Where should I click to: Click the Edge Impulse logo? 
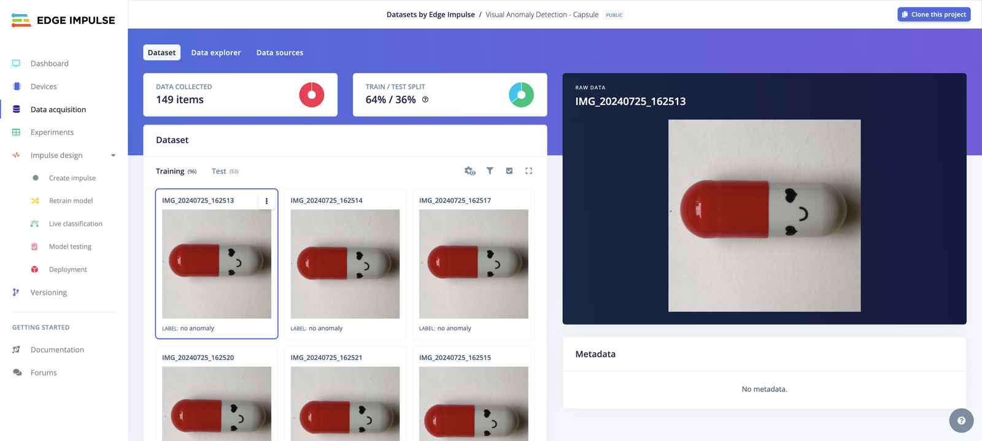click(63, 20)
